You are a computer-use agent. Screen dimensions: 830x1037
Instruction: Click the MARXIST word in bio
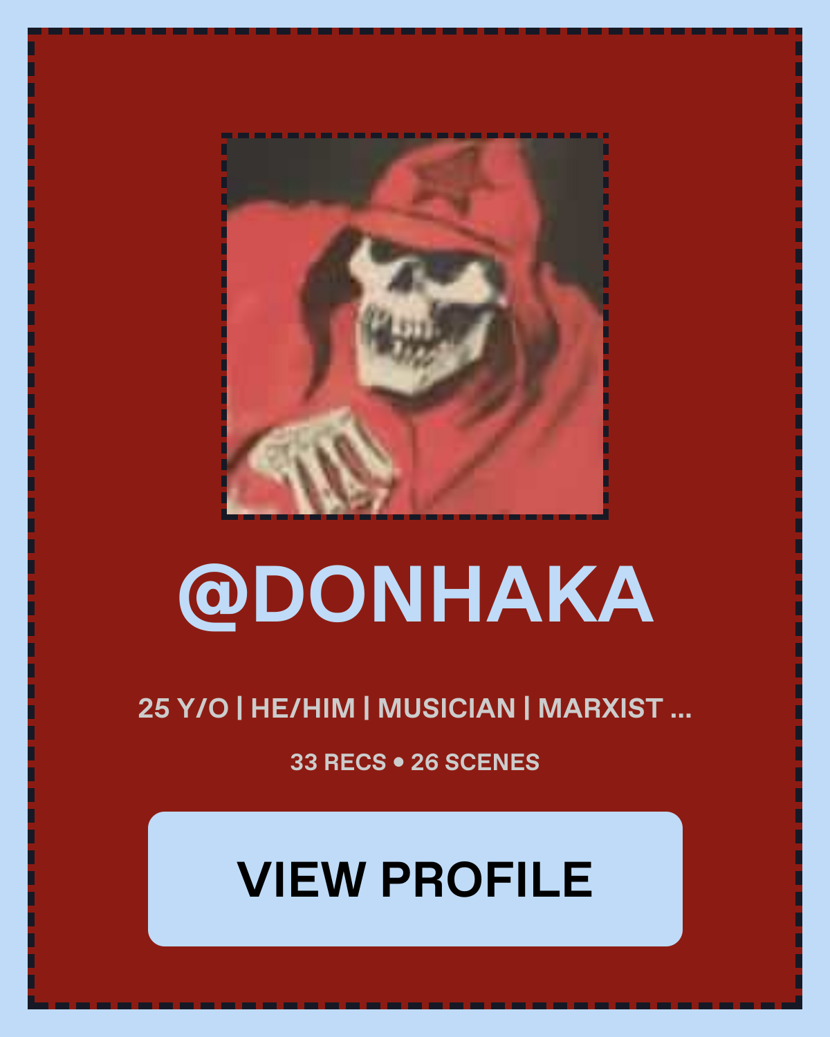tap(601, 709)
